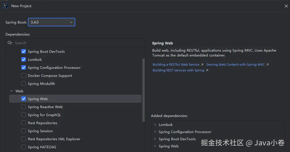Remove Spring Boot DevTools via X icon
Screen dimensions: 290x152
pos(155,139)
